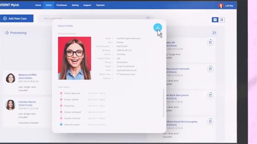Click the MyLab brand logo text
The image size is (257, 144).
pyautogui.click(x=10, y=5)
